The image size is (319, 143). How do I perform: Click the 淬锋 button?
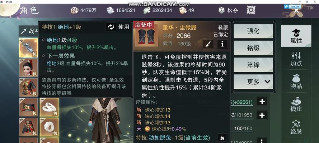click(x=253, y=65)
